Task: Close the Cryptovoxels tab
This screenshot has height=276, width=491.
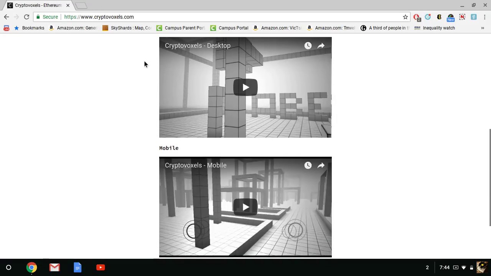Action: point(68,5)
